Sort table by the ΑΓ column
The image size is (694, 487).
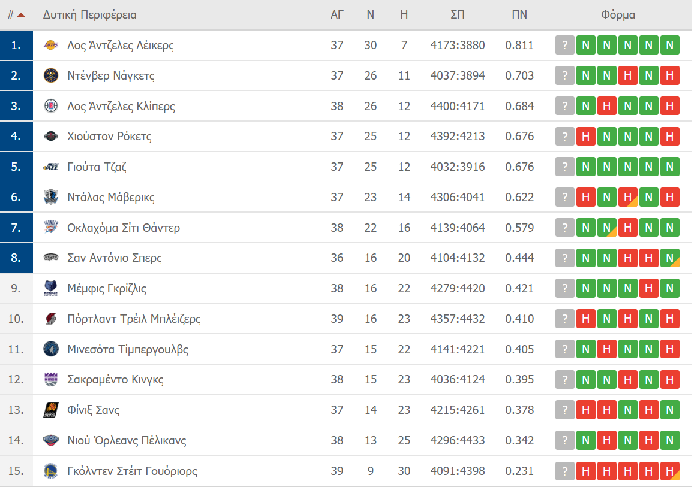pyautogui.click(x=337, y=15)
